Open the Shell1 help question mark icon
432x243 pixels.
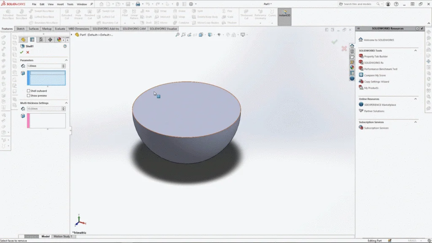tap(65, 46)
